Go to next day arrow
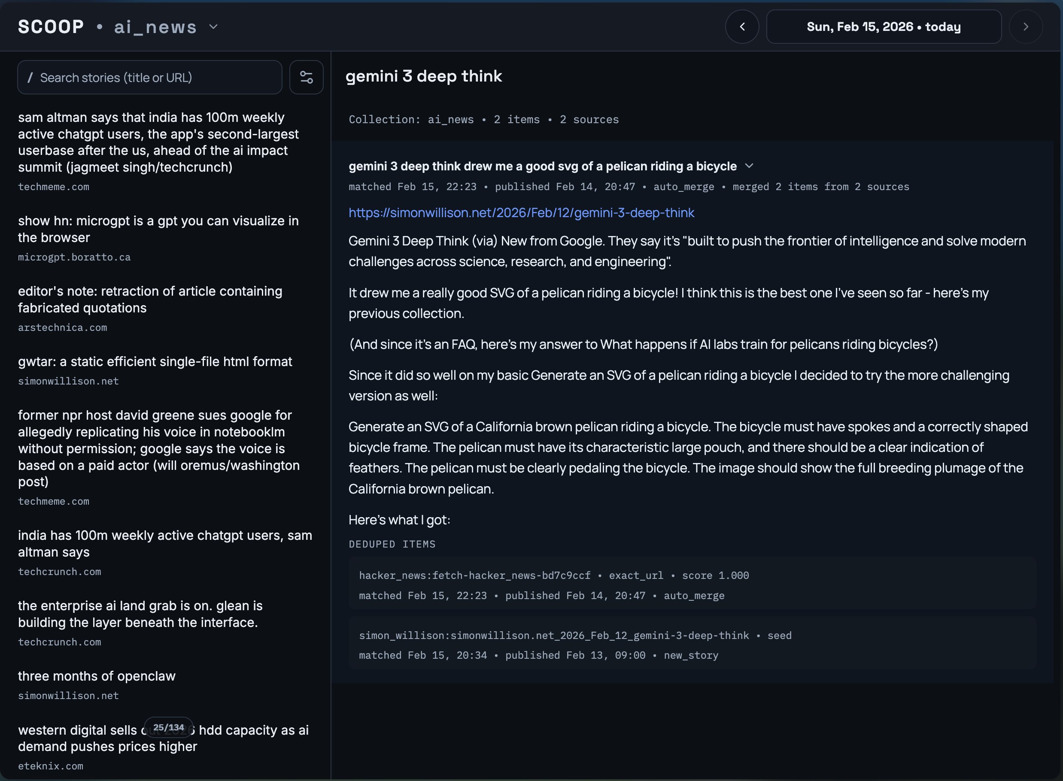Screen dimensions: 1063x781 [x=1025, y=27]
